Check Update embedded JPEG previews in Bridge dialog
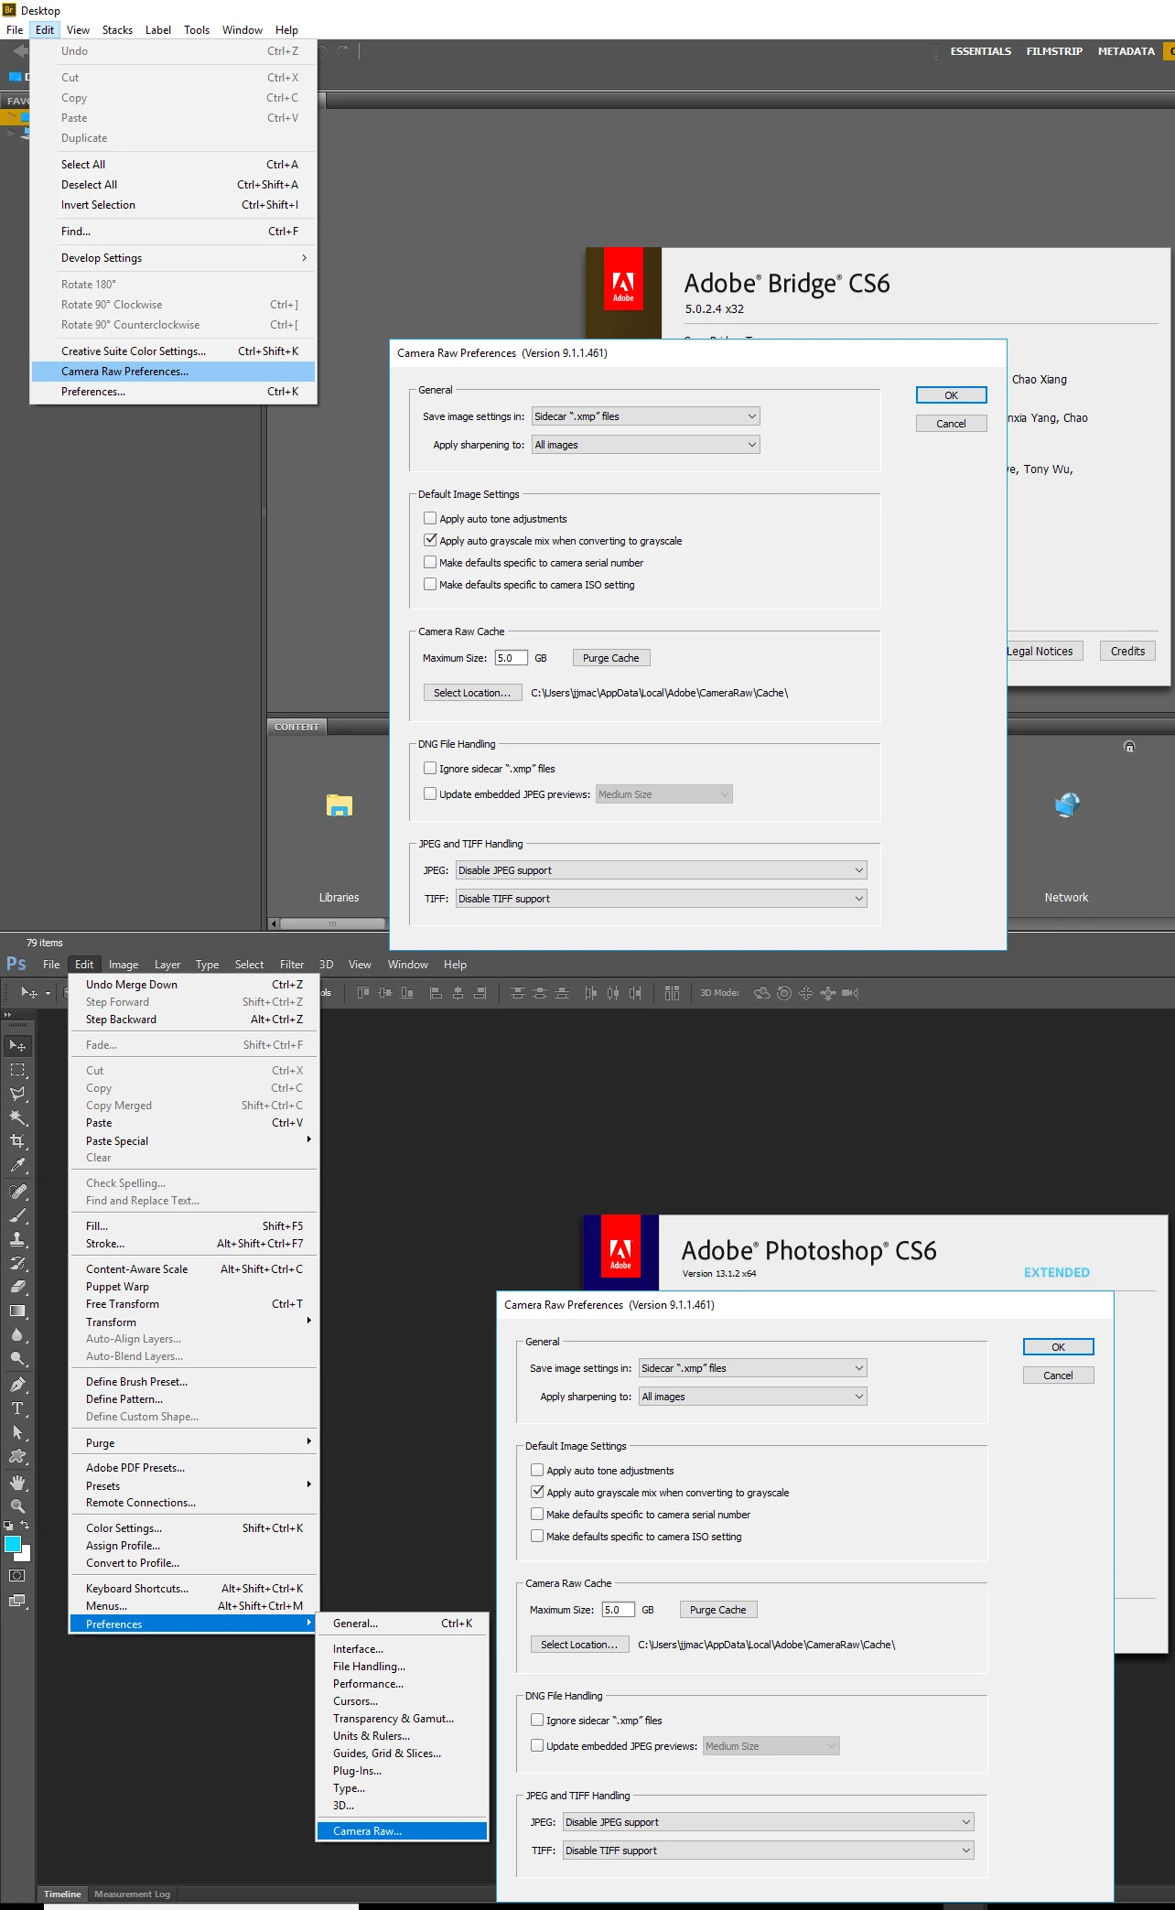The height and width of the screenshot is (1910, 1175). click(430, 794)
